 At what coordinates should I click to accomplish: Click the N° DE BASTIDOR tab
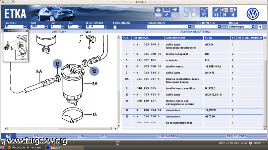pyautogui.click(x=168, y=136)
